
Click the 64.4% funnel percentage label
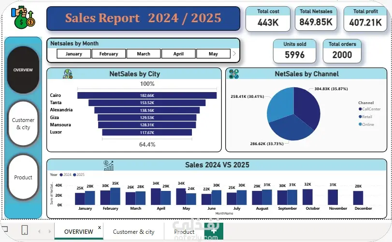147,144
